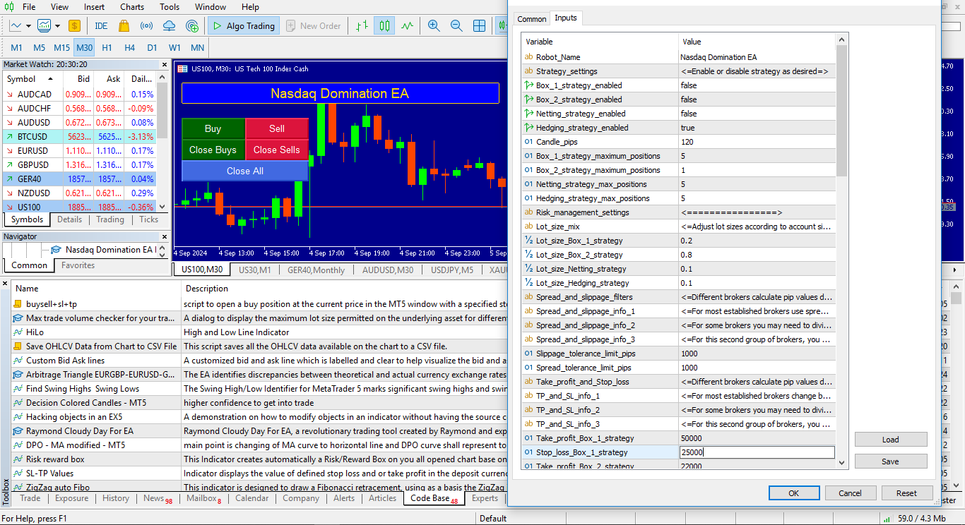Click the signal-with-green-plus toolbar icon

coord(192,26)
